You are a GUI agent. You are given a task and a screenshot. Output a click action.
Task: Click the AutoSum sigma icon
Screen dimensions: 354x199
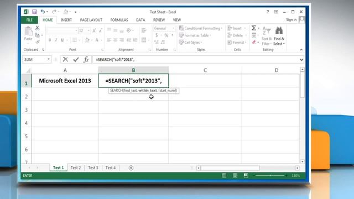click(x=254, y=28)
